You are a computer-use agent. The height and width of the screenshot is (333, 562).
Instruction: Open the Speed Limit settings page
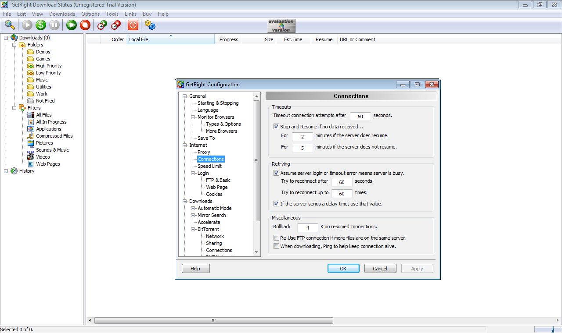209,166
